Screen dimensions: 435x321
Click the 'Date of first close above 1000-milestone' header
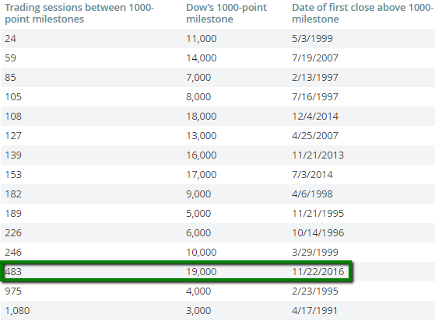point(363,13)
